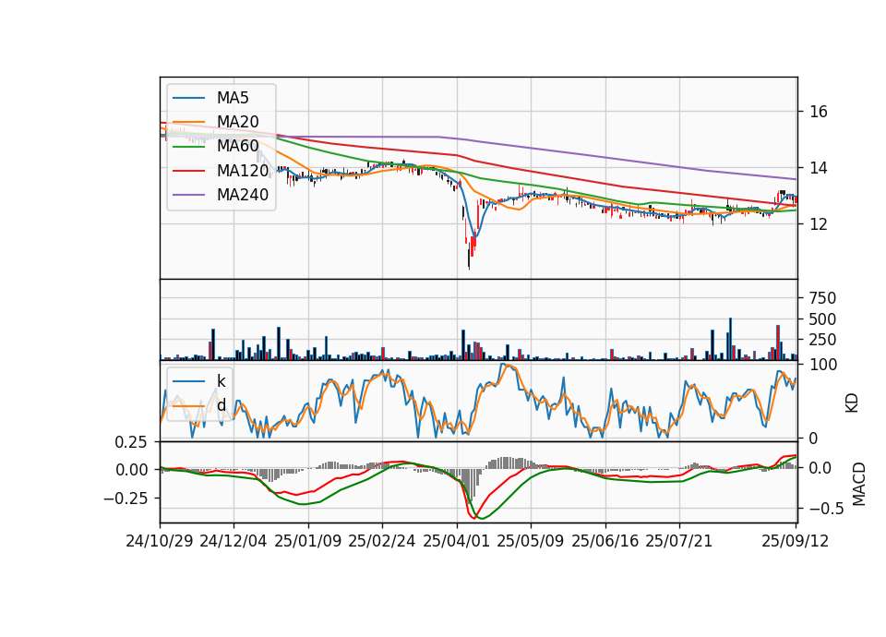This screenshot has width=886, height=637.
Task: Click the 24/10/29 date axis label
Action: 160,541
